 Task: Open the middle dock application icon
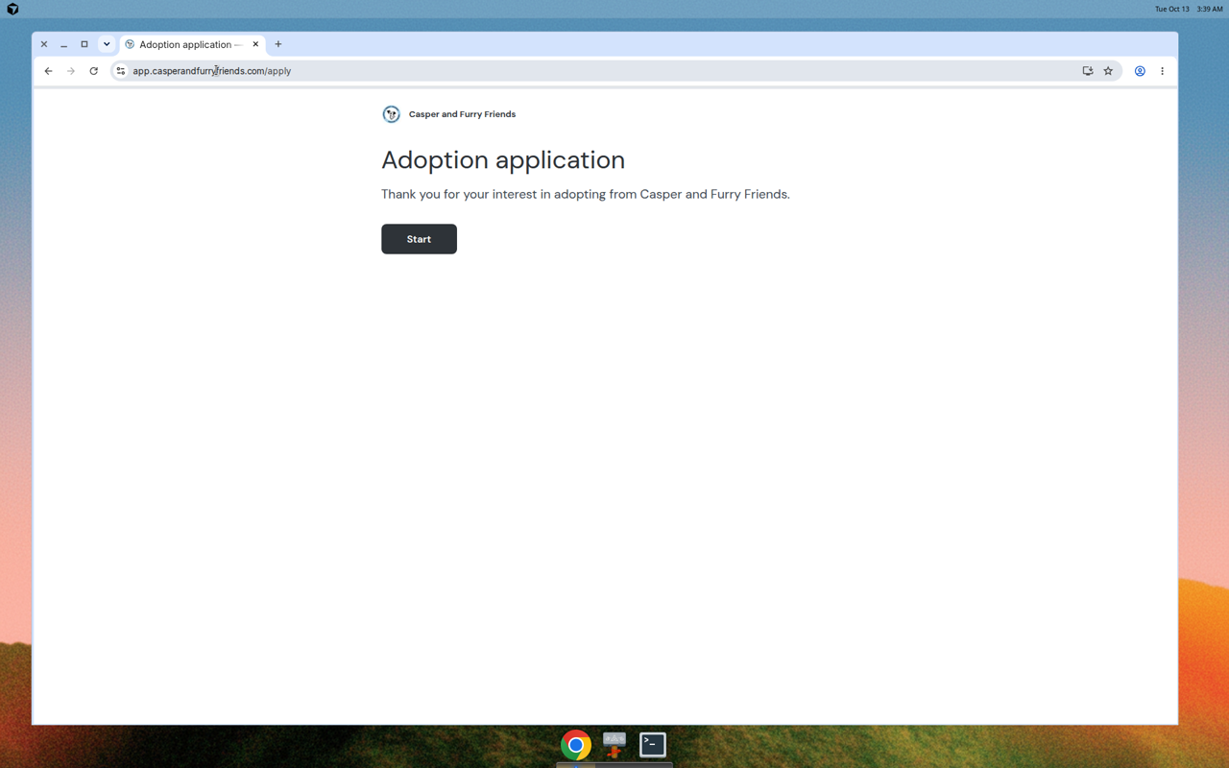(614, 744)
